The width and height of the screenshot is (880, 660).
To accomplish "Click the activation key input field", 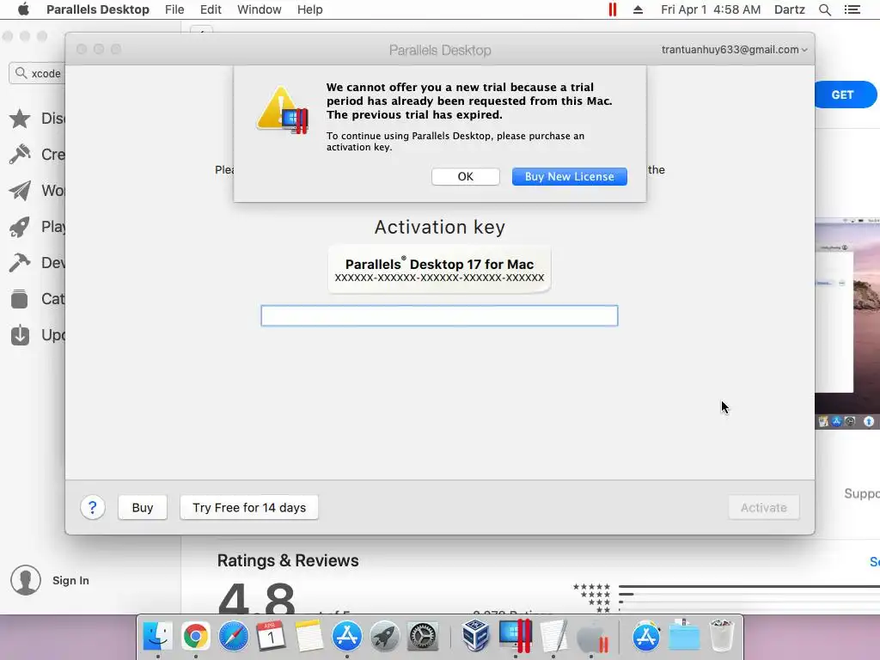I will pyautogui.click(x=439, y=315).
